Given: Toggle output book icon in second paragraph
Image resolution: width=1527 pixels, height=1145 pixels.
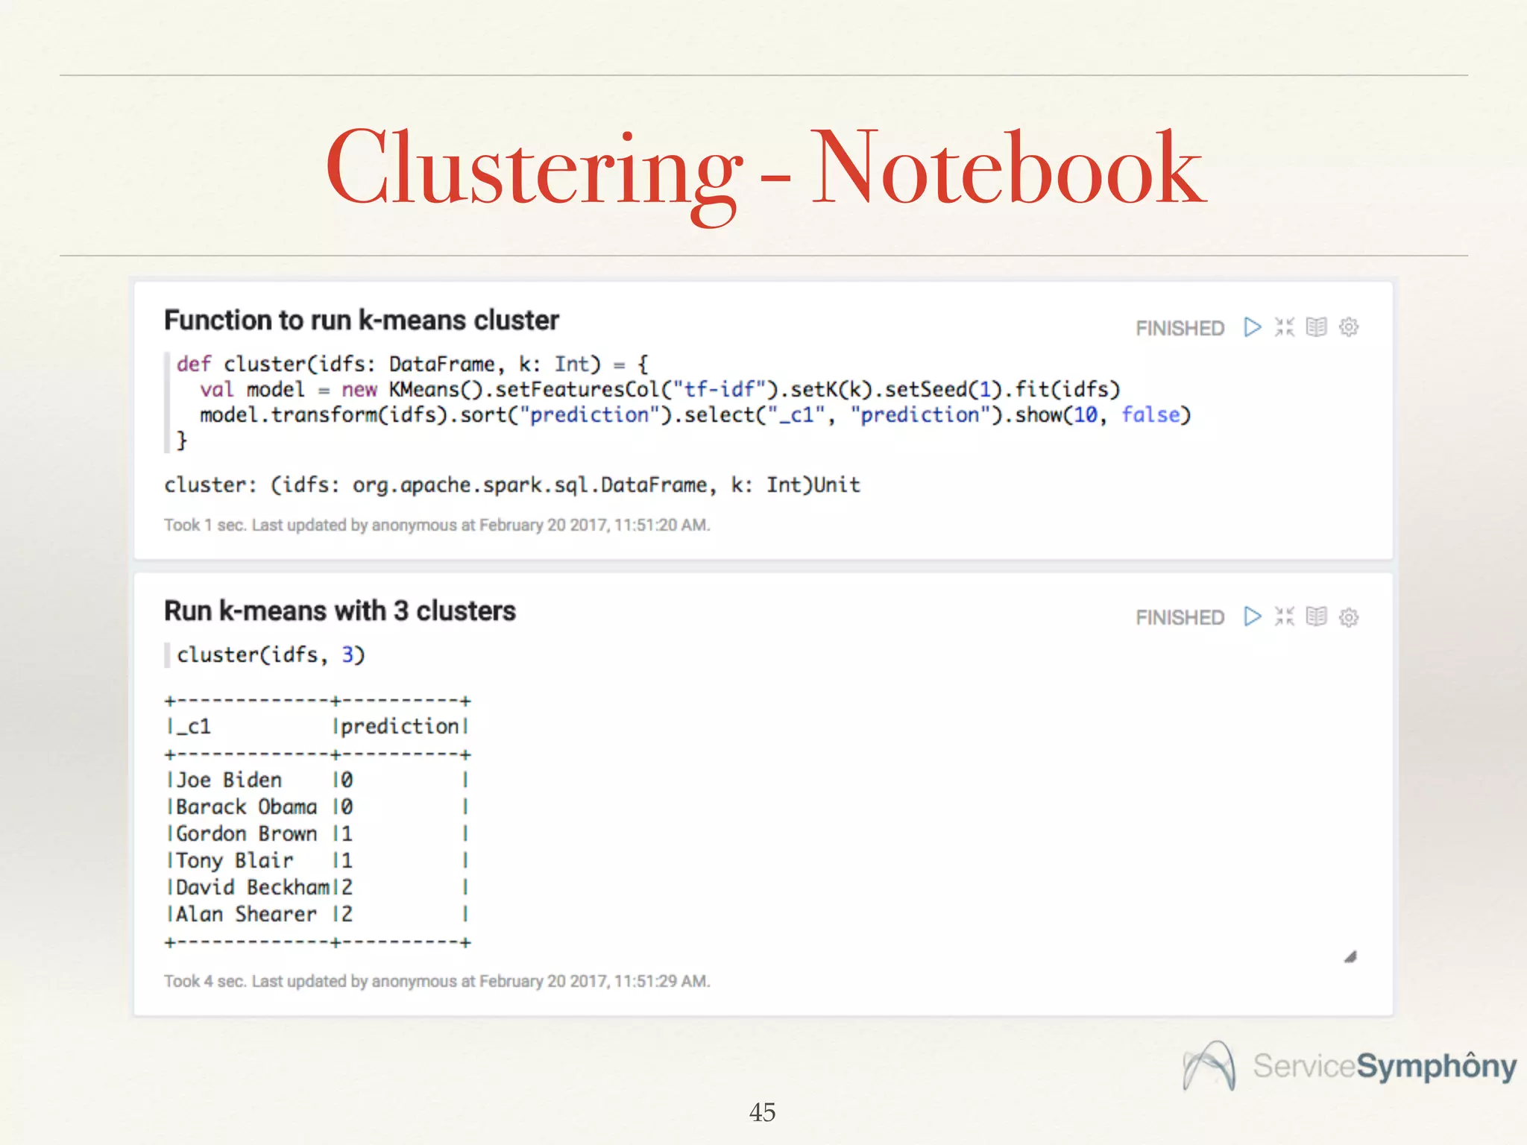Looking at the screenshot, I should 1316,616.
